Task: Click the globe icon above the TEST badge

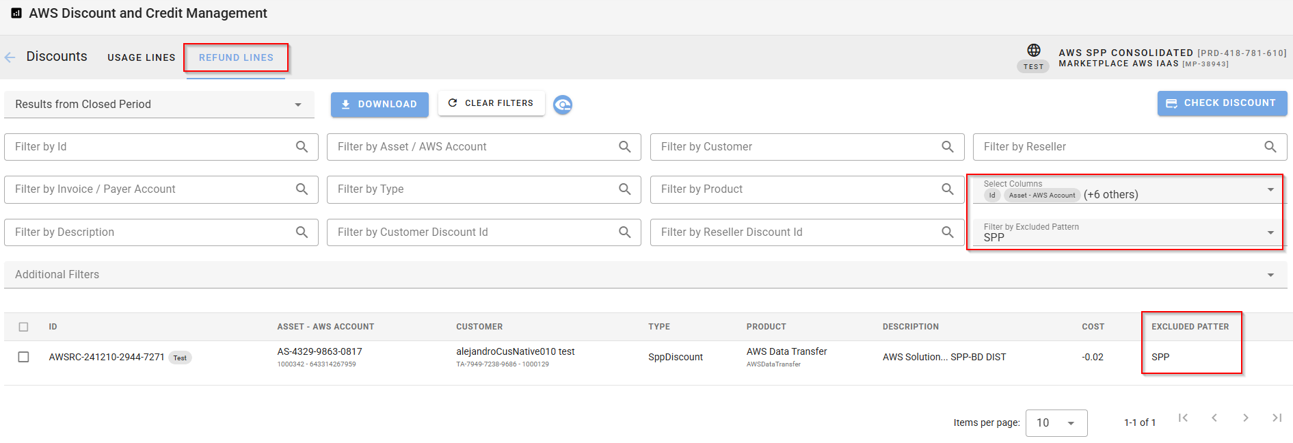Action: click(1033, 51)
